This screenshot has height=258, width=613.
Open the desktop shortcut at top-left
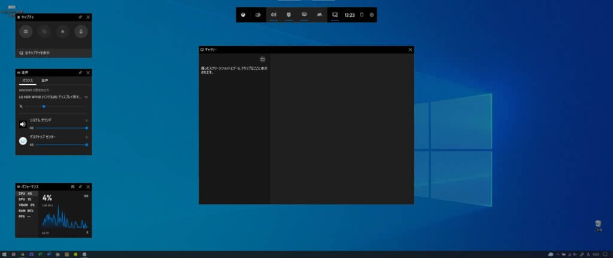[12, 10]
